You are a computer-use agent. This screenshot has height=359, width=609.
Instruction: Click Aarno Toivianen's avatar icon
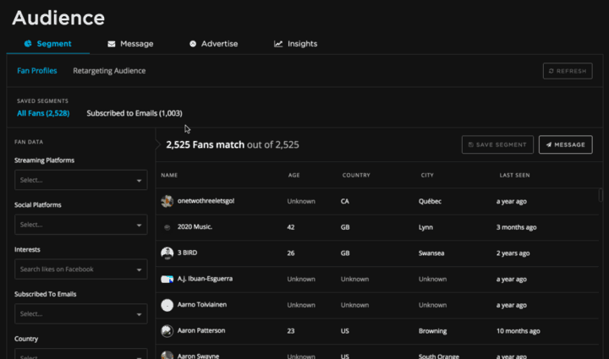(x=167, y=305)
